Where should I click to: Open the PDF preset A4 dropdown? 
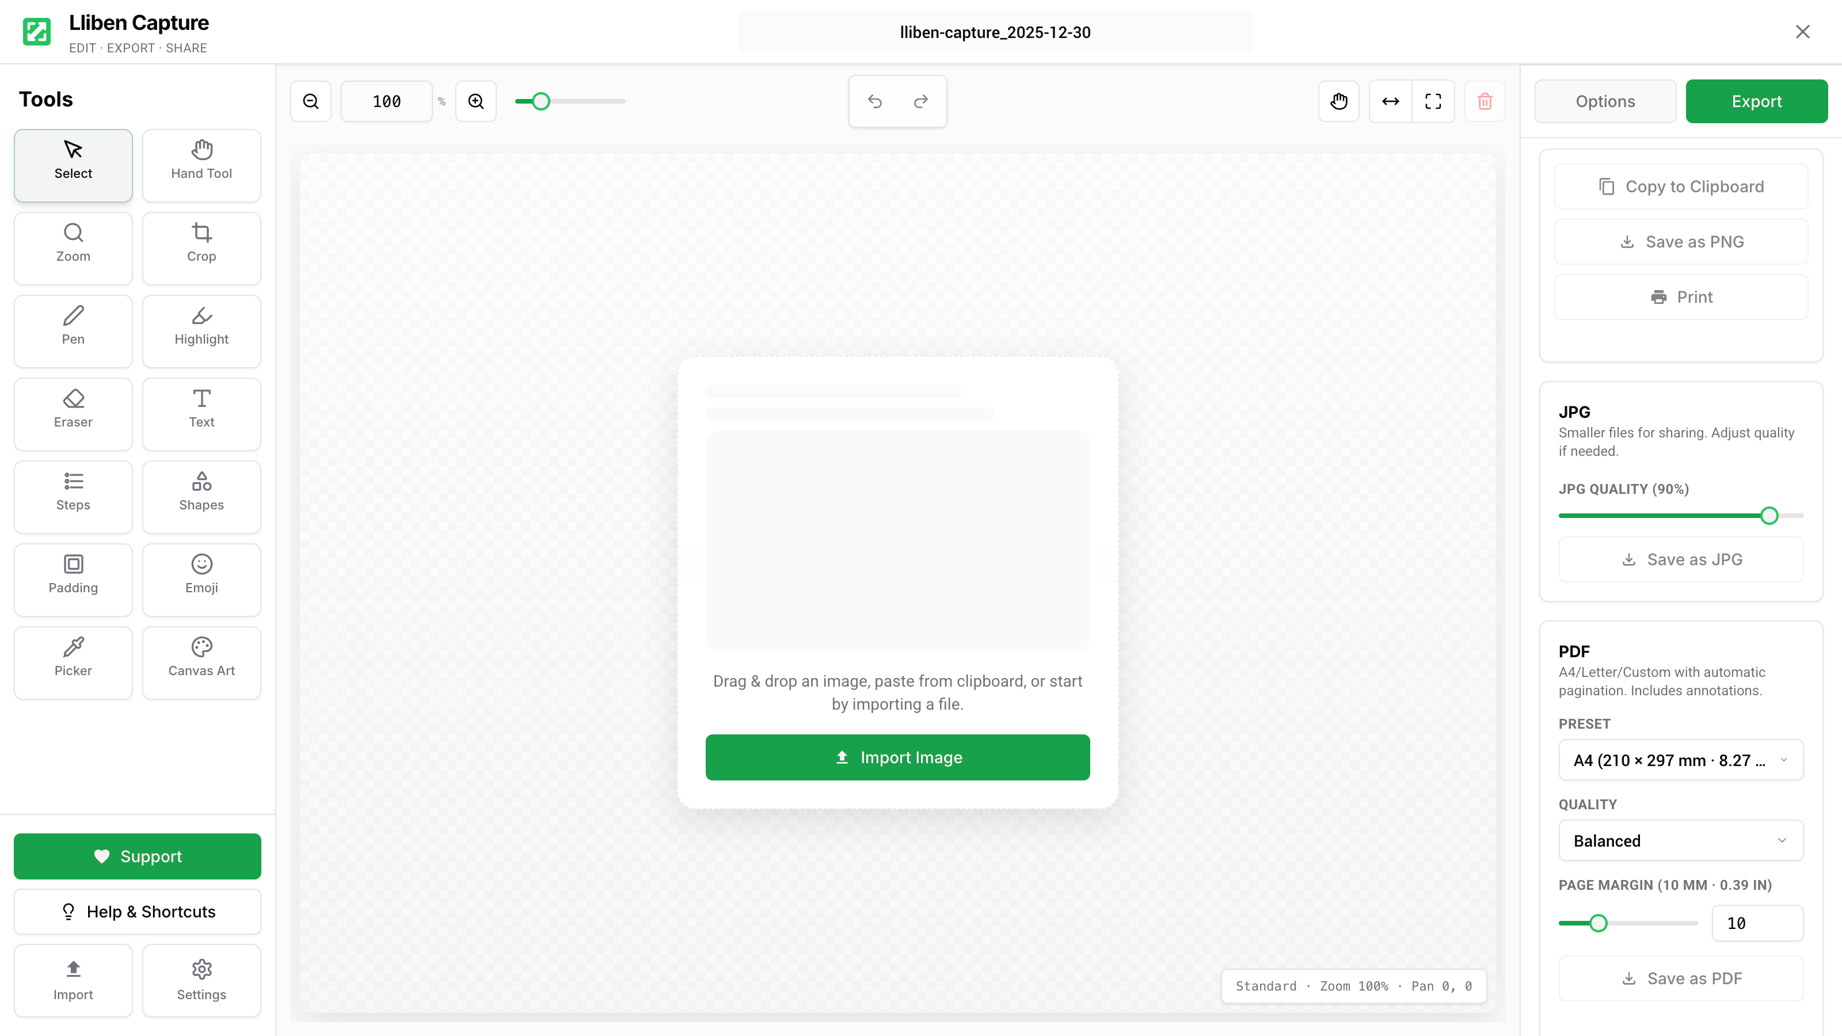1680,760
